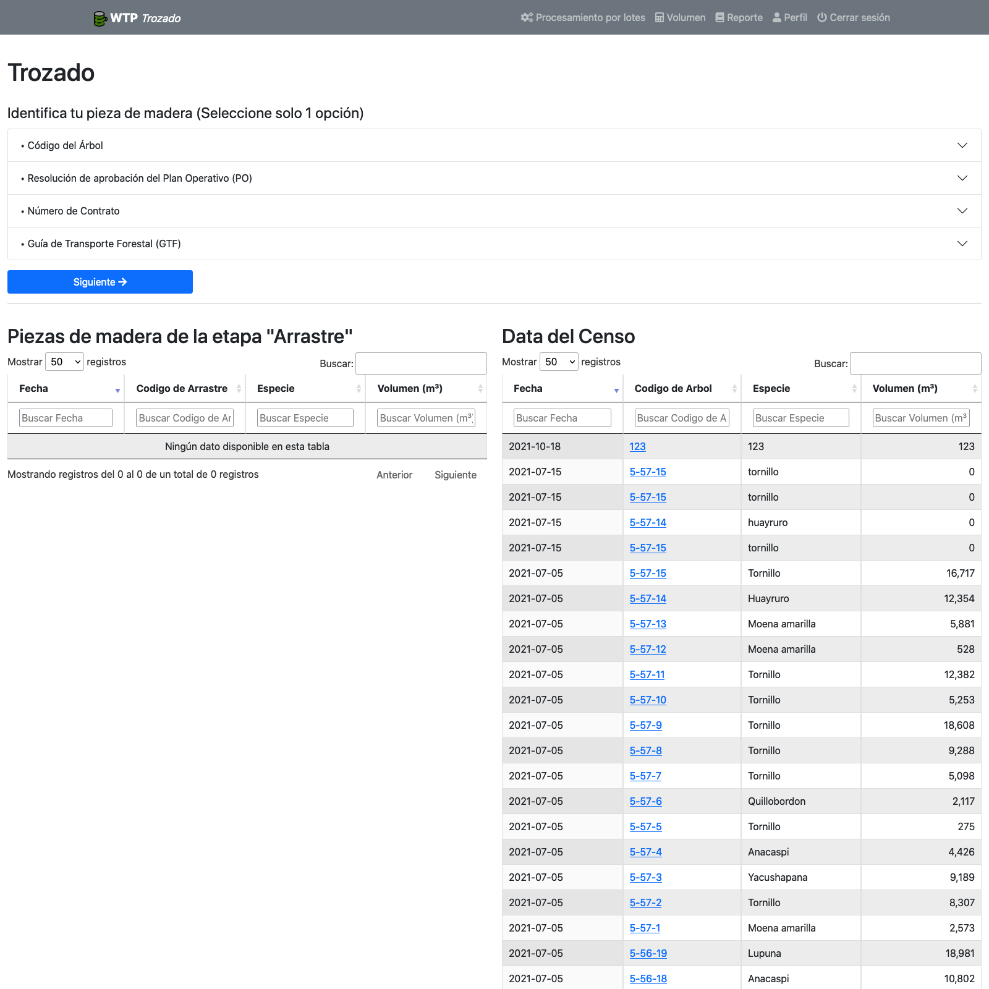Click the gears icon for Procesamiento por lotes
This screenshot has width=989, height=989.
coord(527,17)
